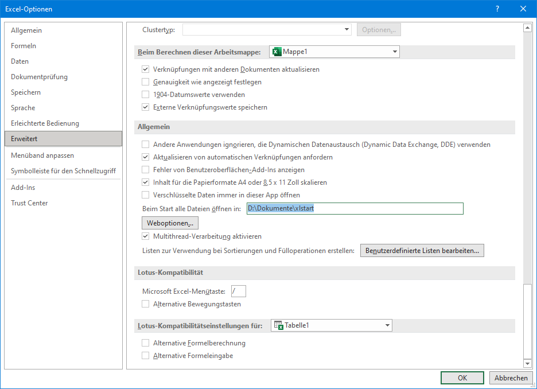537x389 pixels.
Task: Open the Add-Ins category
Action: (63, 187)
